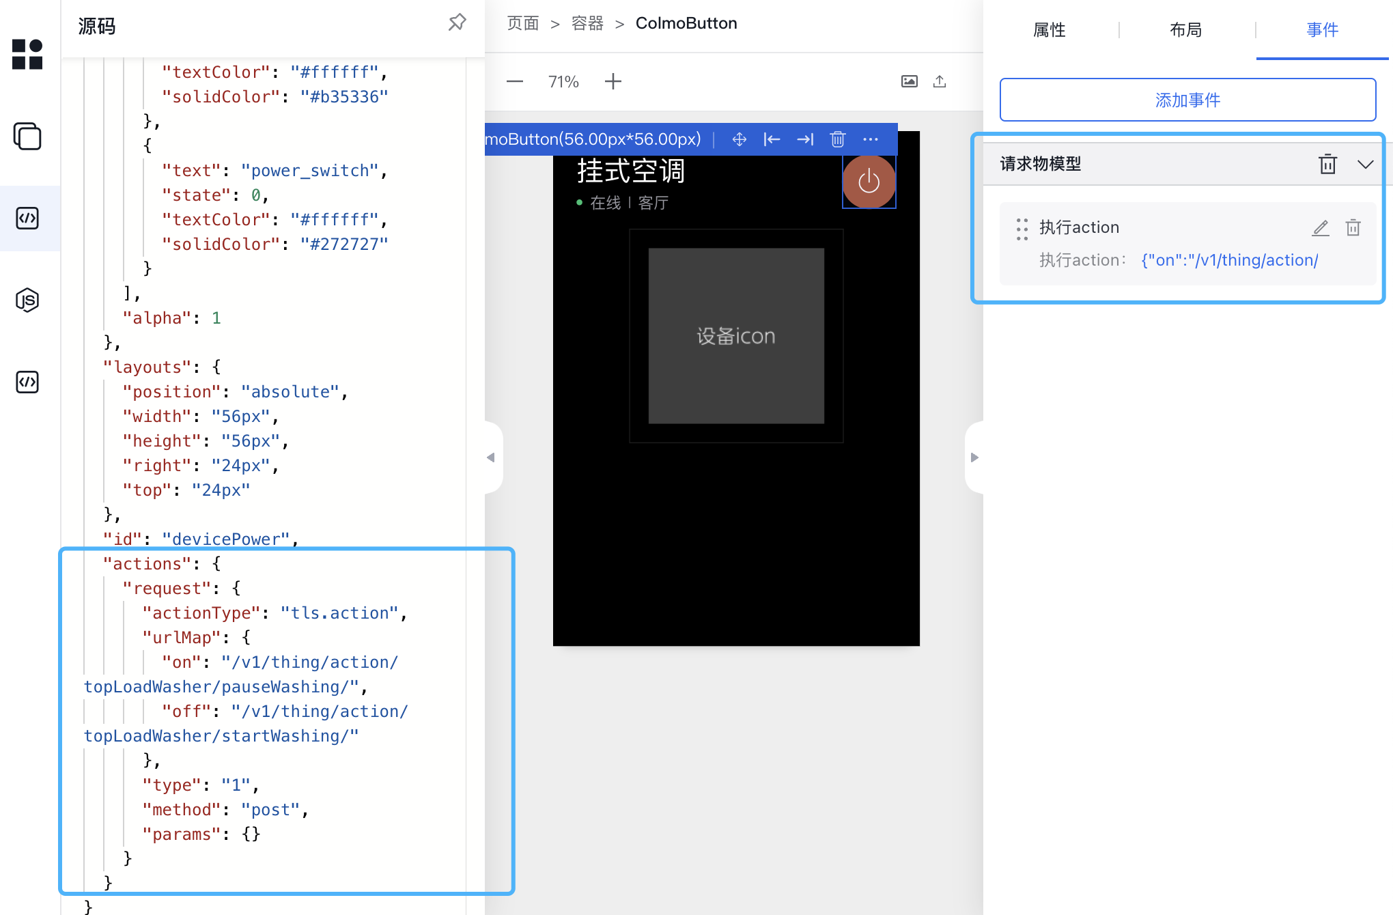Align component to left edge icon

[772, 140]
